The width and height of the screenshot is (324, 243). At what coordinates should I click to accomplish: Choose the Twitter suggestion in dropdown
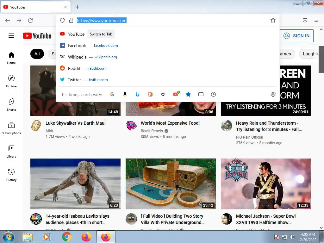coord(167,79)
